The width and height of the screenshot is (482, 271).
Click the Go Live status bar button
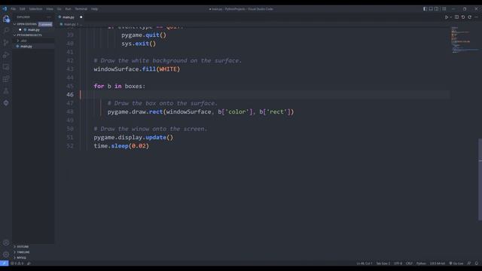coord(456,263)
